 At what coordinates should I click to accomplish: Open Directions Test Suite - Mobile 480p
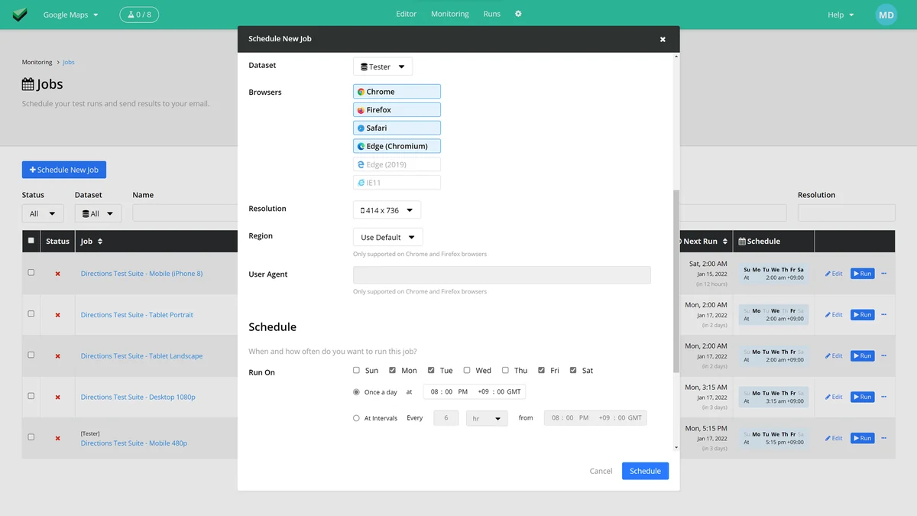pyautogui.click(x=134, y=443)
